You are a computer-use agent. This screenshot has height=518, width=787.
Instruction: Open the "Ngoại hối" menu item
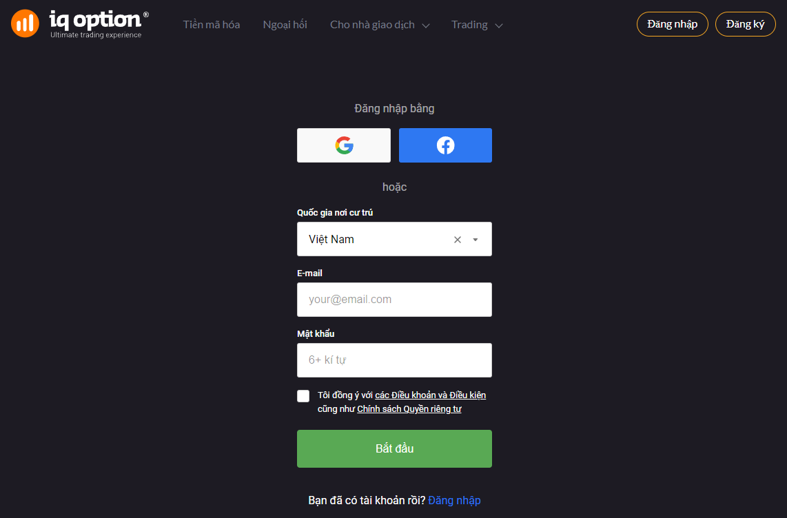point(285,25)
